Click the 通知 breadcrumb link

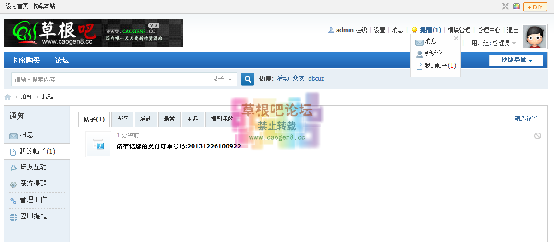click(x=26, y=97)
